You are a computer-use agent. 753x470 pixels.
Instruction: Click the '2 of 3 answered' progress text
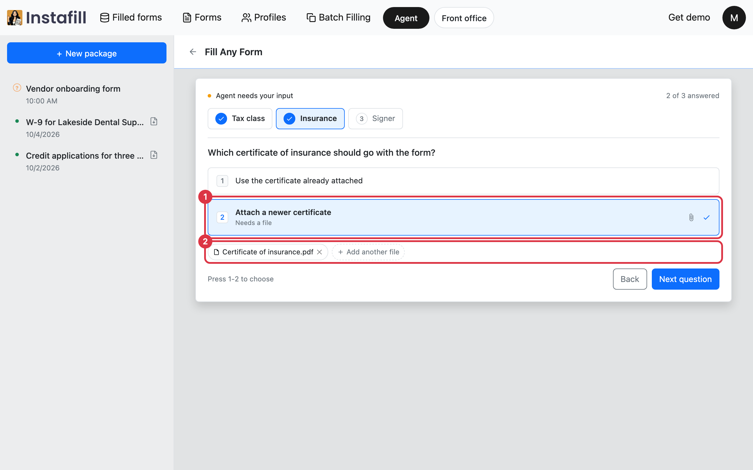(693, 96)
